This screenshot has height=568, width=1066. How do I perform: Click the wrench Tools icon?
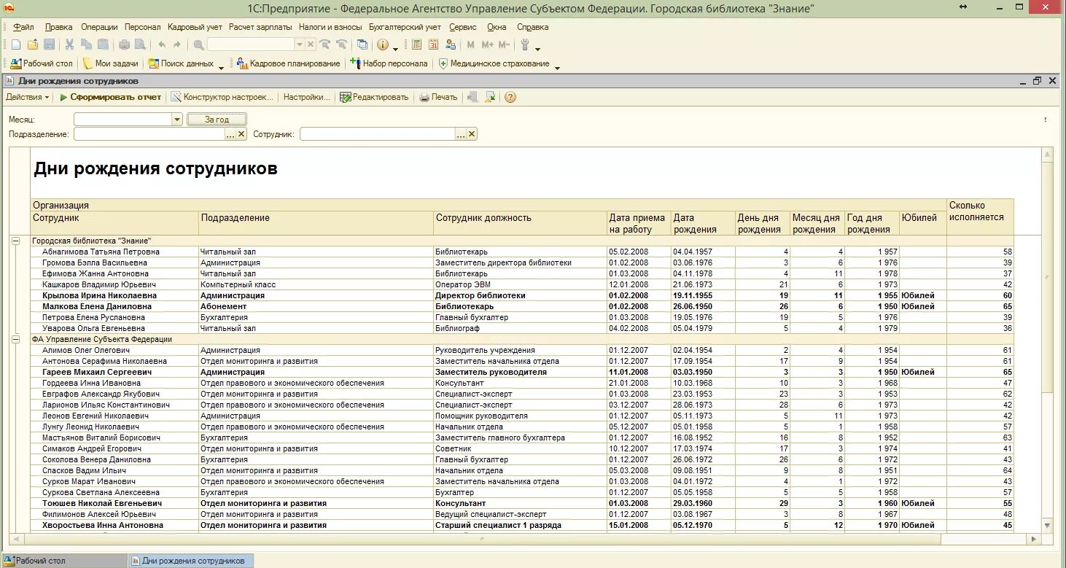[x=525, y=44]
